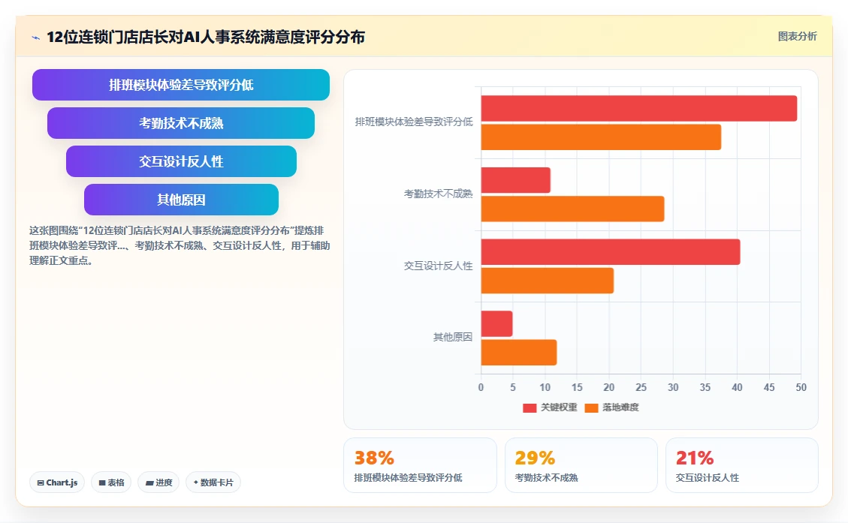Select the 其他原因 funnel bar
This screenshot has width=848, height=523.
pyautogui.click(x=181, y=200)
